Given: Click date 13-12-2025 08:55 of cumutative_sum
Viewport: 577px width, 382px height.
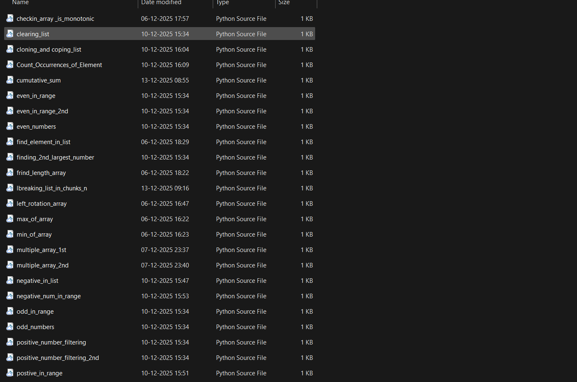Looking at the screenshot, I should tap(165, 80).
